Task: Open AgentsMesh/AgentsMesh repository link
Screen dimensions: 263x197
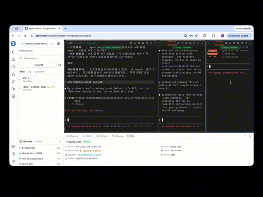Action: [x=90, y=155]
